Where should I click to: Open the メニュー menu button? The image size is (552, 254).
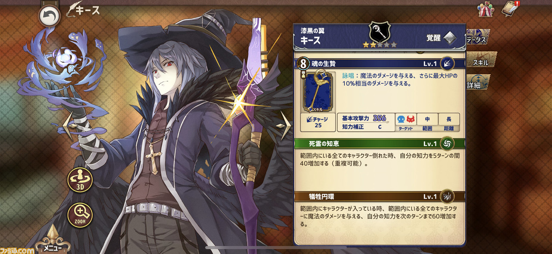click(52, 242)
